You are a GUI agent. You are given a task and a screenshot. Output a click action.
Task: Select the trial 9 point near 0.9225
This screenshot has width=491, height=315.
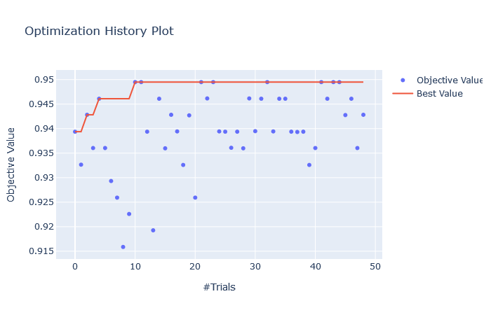(129, 214)
